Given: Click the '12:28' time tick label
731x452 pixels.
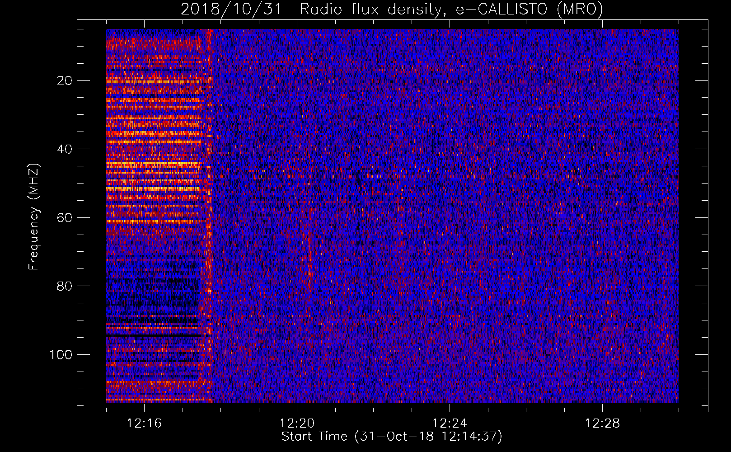Looking at the screenshot, I should click(602, 424).
